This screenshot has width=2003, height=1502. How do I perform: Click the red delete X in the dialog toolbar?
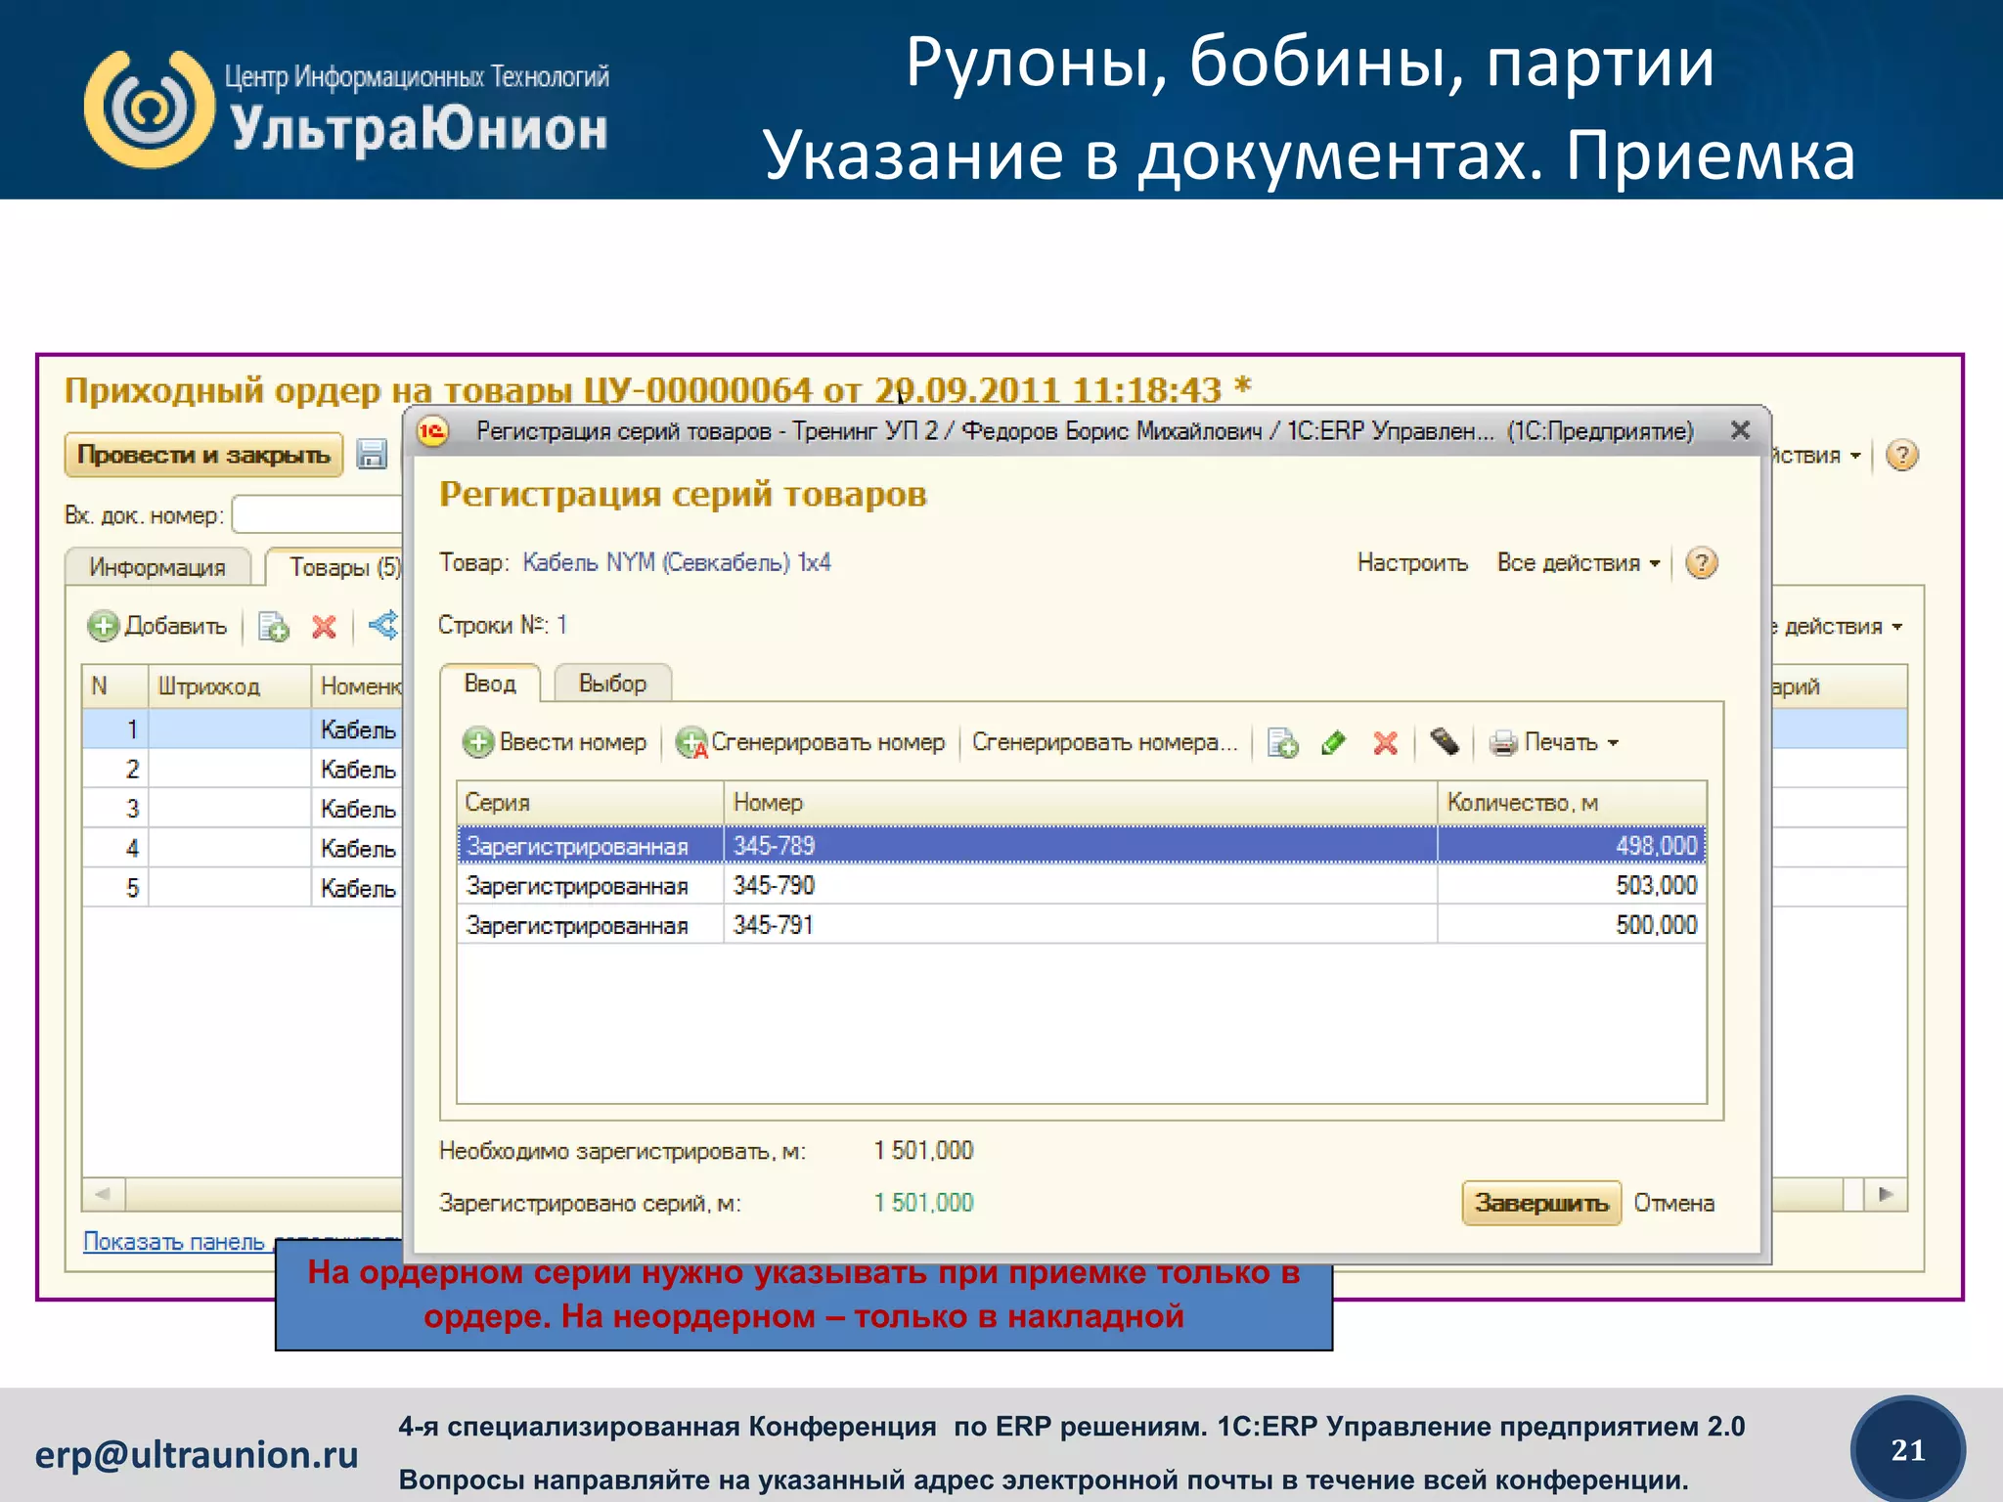tap(1385, 743)
